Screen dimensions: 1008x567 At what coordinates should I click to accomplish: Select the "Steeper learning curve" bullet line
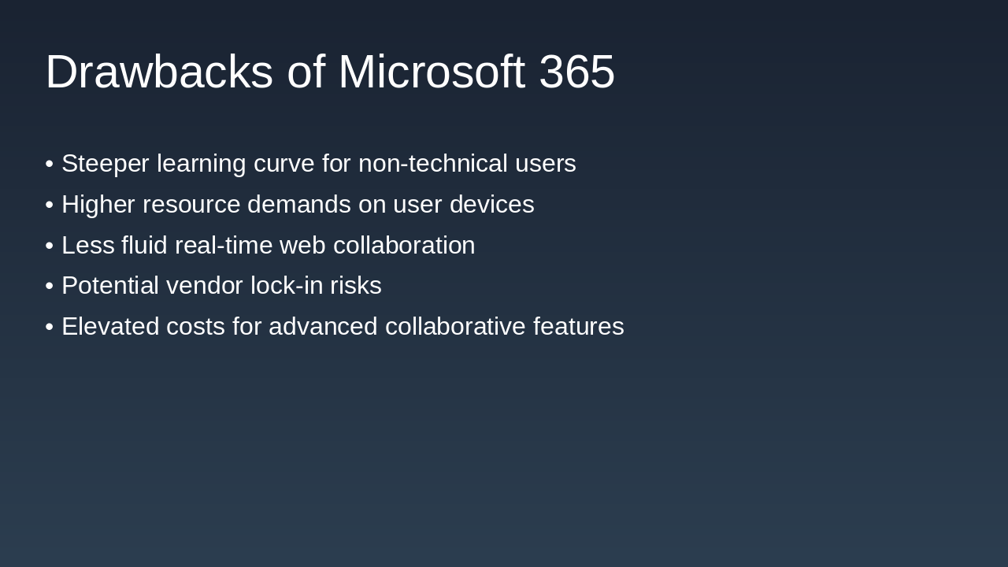318,164
